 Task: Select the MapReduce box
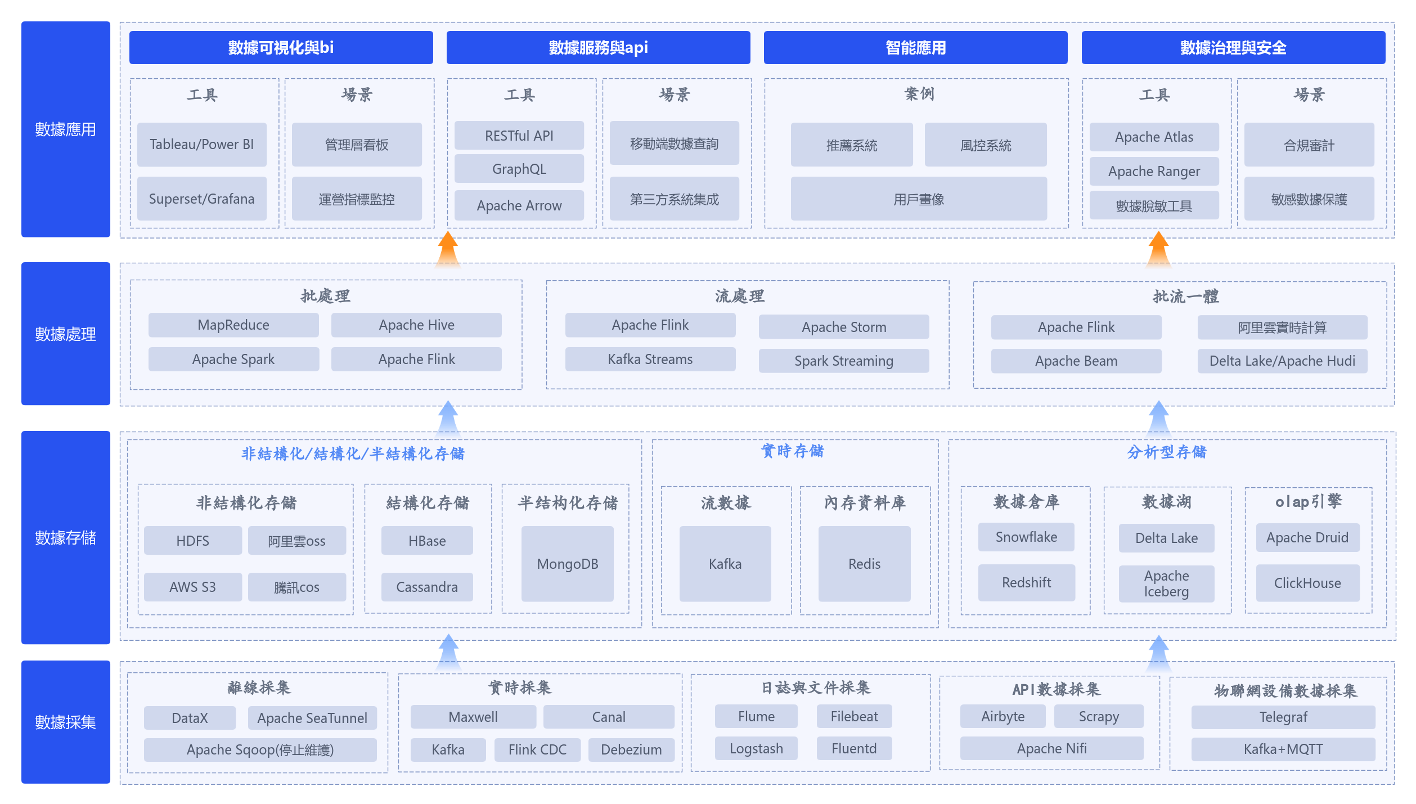click(233, 325)
